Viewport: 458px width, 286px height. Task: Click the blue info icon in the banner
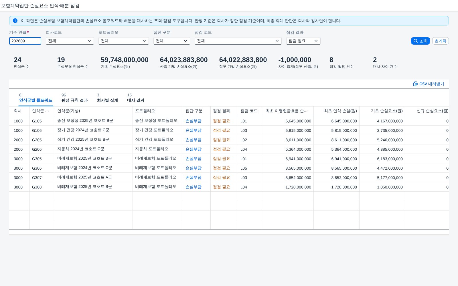[x=15, y=21]
